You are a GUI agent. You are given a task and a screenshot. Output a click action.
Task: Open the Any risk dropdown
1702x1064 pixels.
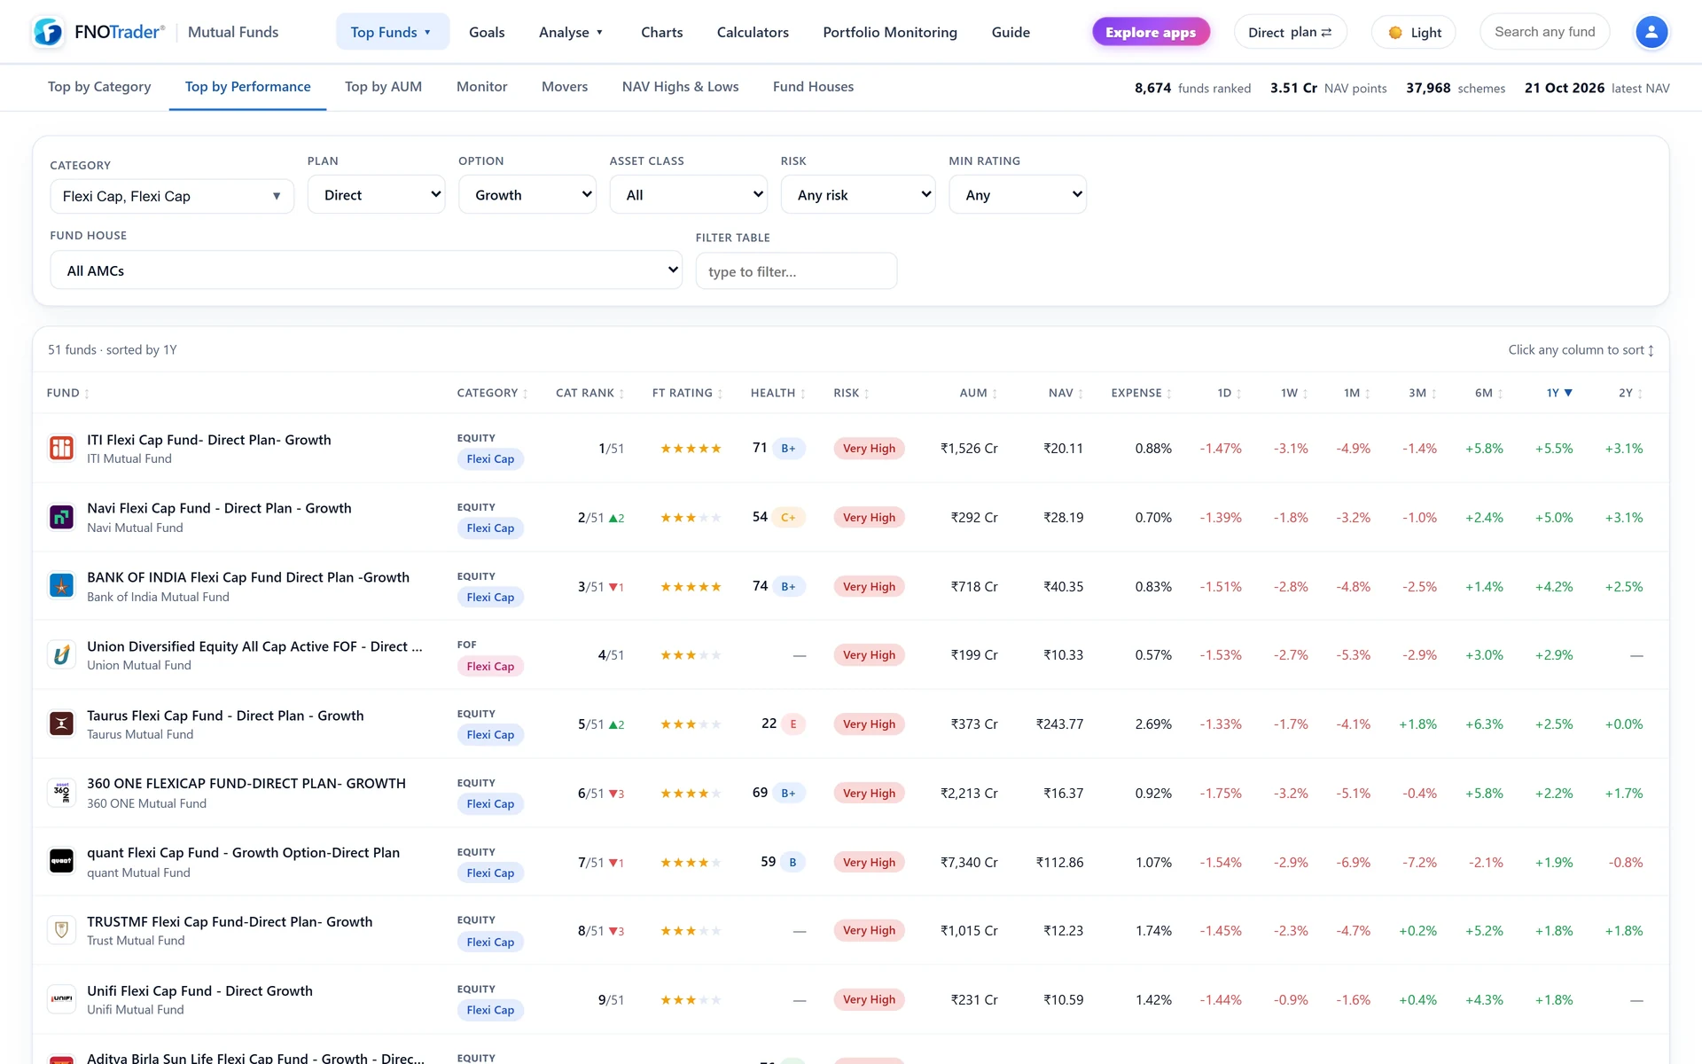point(858,194)
